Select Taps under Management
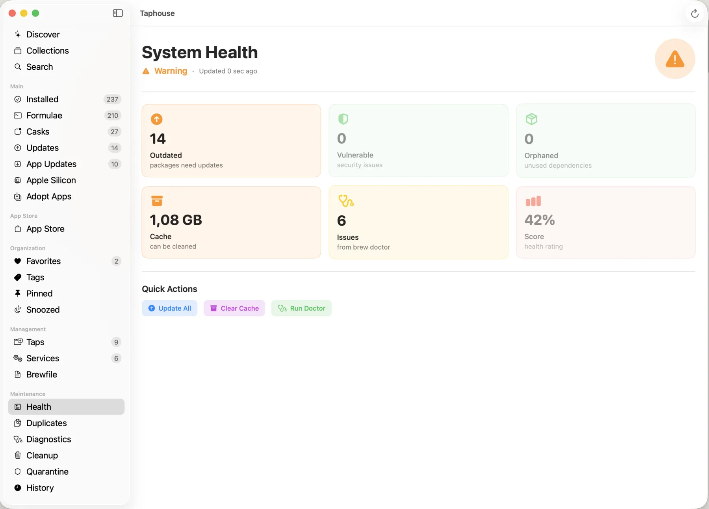The height and width of the screenshot is (509, 709). coord(66,342)
